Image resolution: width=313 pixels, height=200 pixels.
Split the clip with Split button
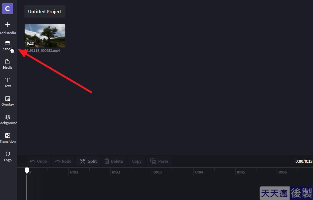click(x=88, y=161)
